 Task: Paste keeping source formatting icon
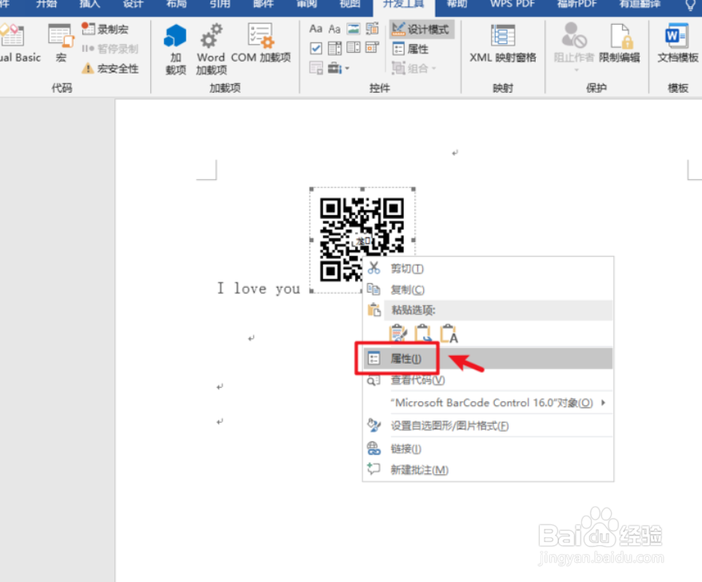point(398,334)
